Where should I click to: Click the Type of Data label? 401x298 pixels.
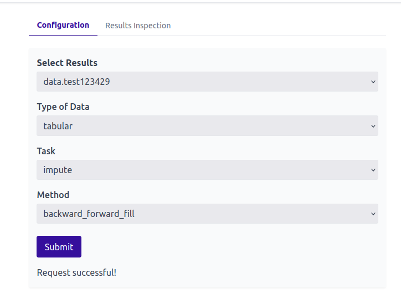63,107
